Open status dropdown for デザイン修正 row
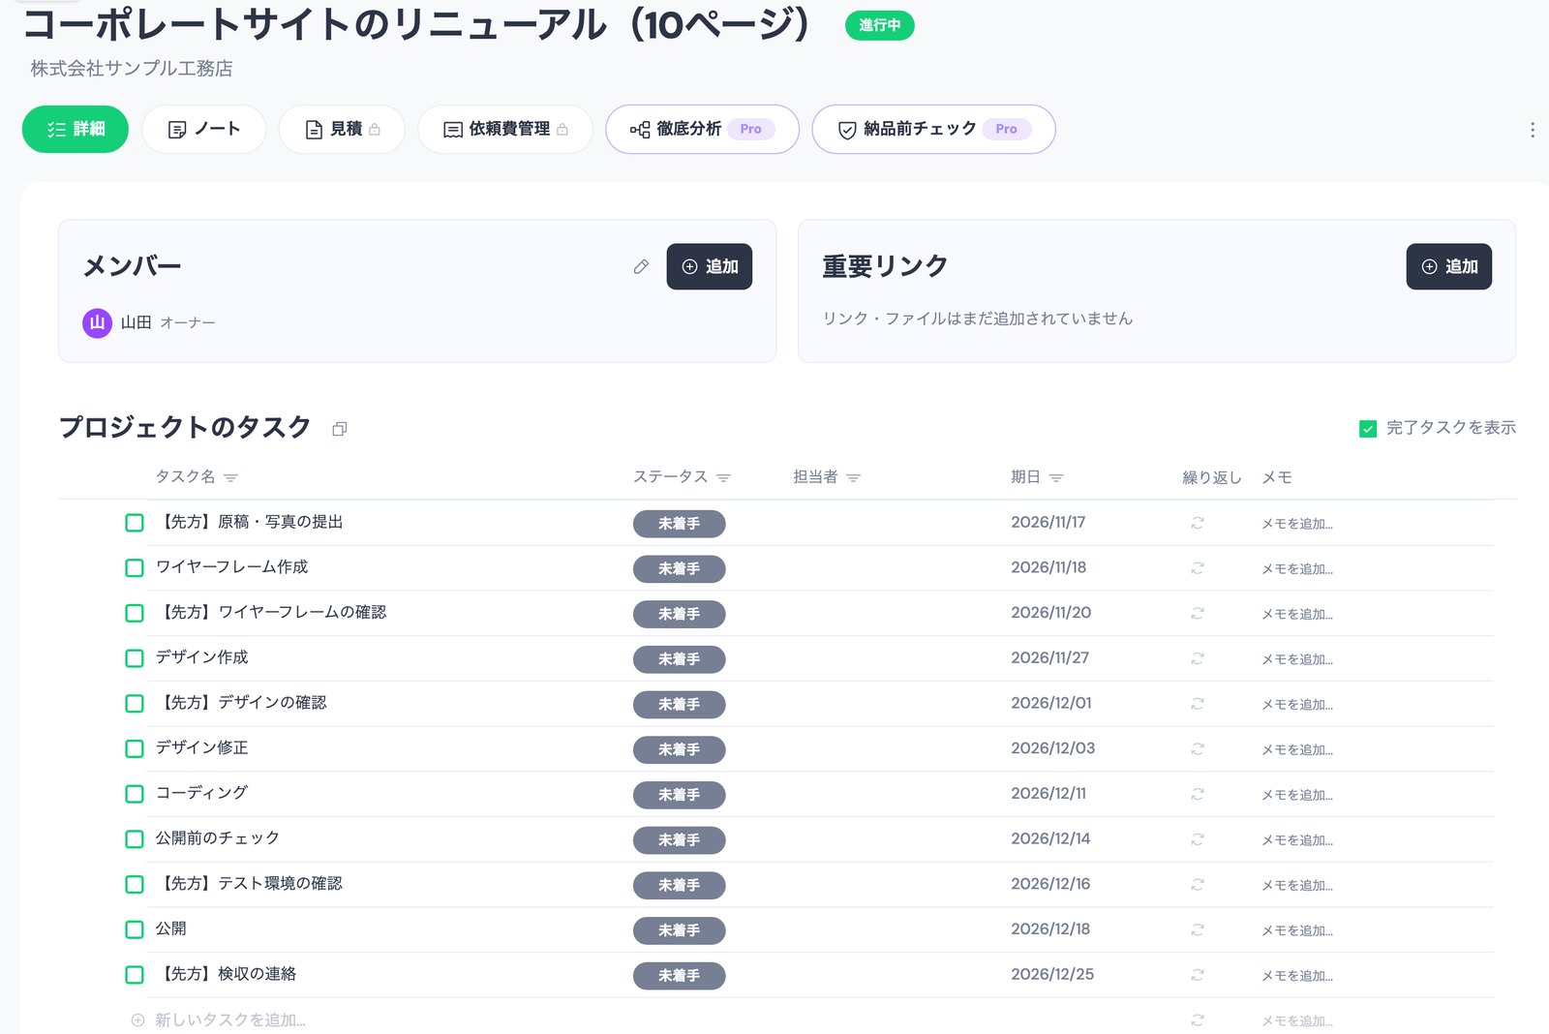The width and height of the screenshot is (1549, 1034). pos(679,749)
